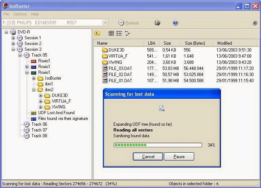The width and height of the screenshot is (261, 188).
Task: Click 'Objects in selected folder : 6' status text
Action: click(193, 184)
